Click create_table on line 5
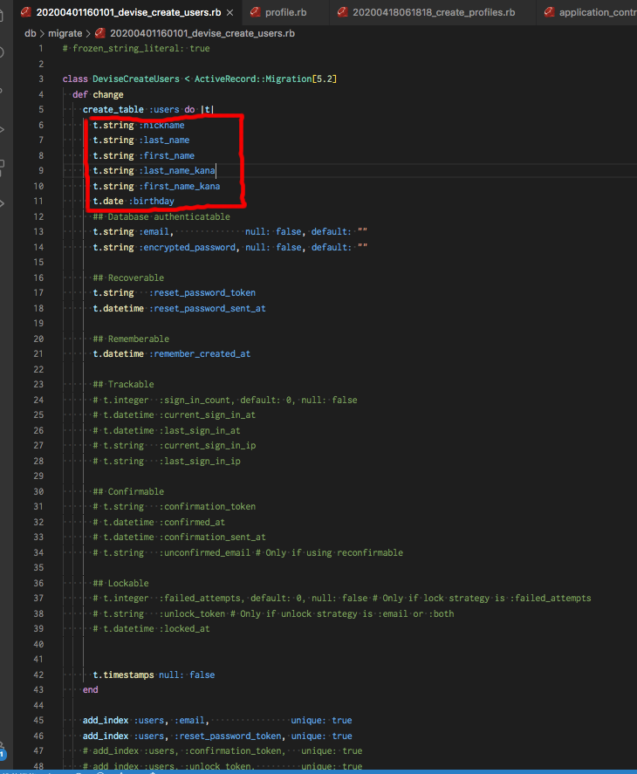This screenshot has height=774, width=637. 113,110
